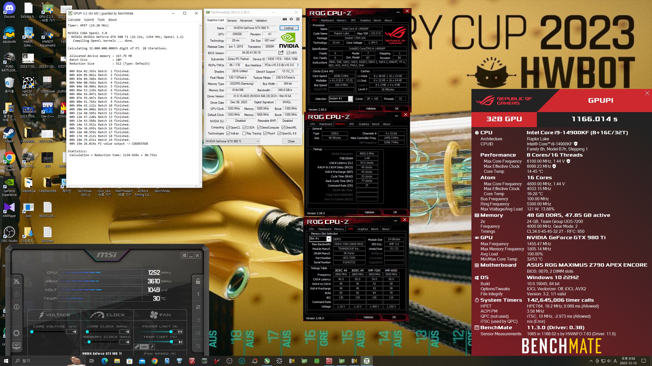The width and height of the screenshot is (652, 366).
Task: Click the Power Limit slider handle in Afterburner
Action: click(x=171, y=332)
